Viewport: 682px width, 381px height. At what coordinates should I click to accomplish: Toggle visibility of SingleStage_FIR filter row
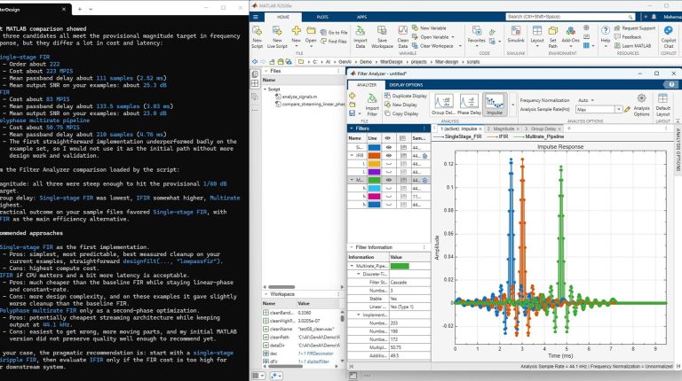[388, 148]
